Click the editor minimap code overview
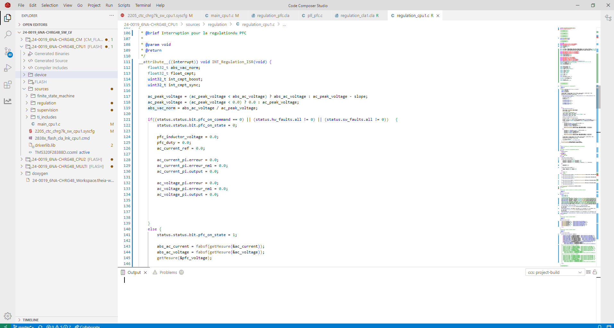Viewport: 614px width, 328px height. tap(577, 147)
